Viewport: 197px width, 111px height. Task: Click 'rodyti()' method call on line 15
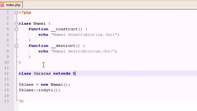pos(48,90)
